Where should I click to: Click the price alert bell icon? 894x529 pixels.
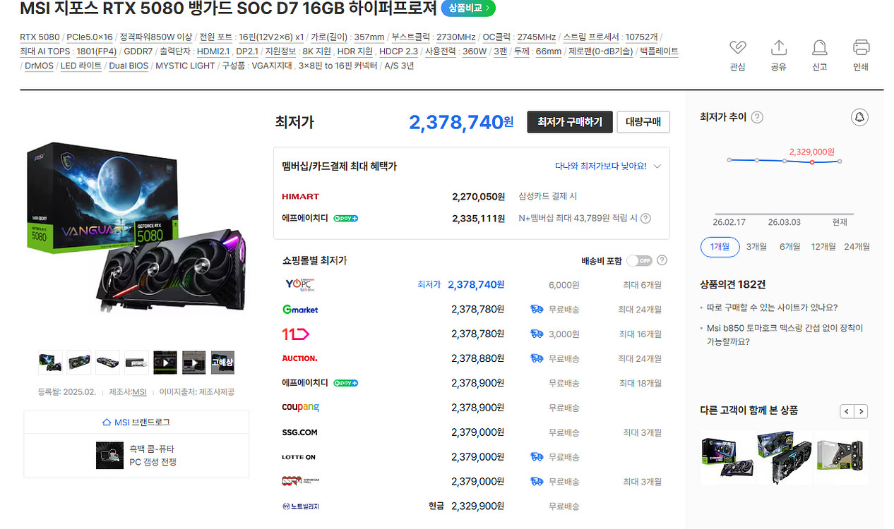point(859,117)
